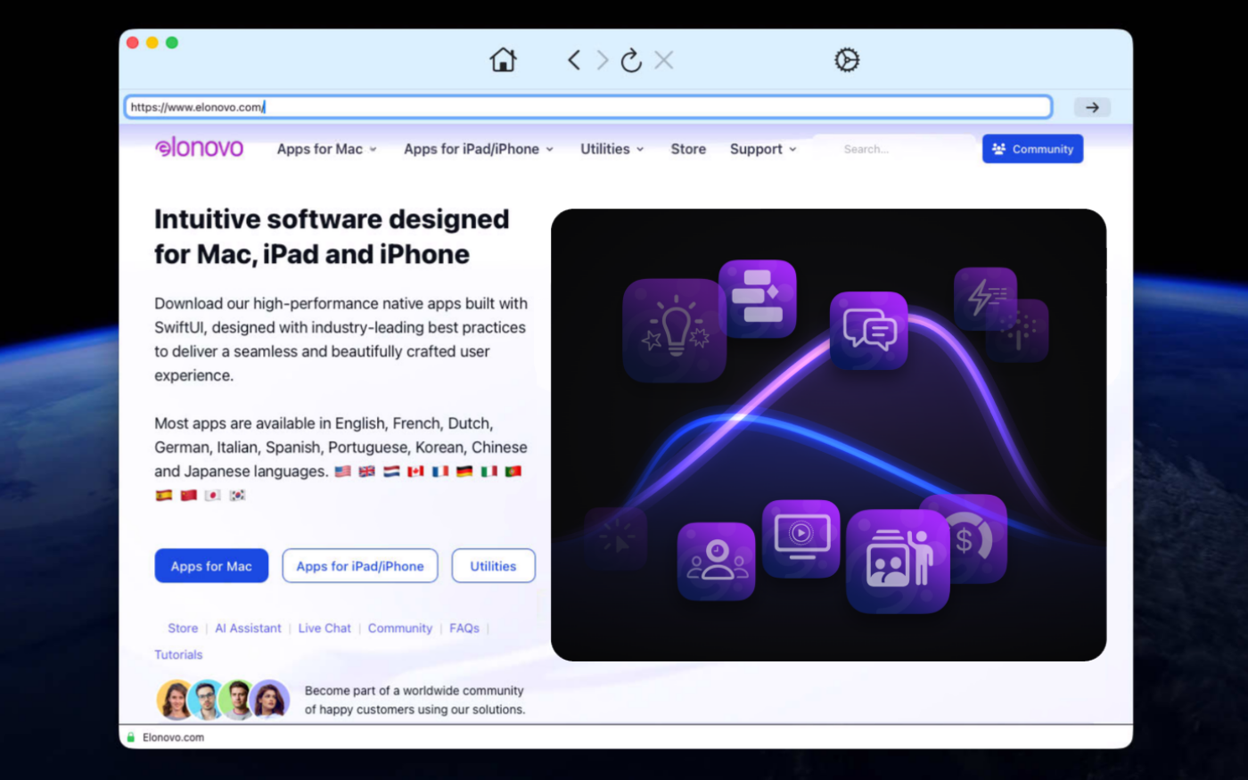The image size is (1248, 780).
Task: Open the Tutorials link
Action: [178, 654]
